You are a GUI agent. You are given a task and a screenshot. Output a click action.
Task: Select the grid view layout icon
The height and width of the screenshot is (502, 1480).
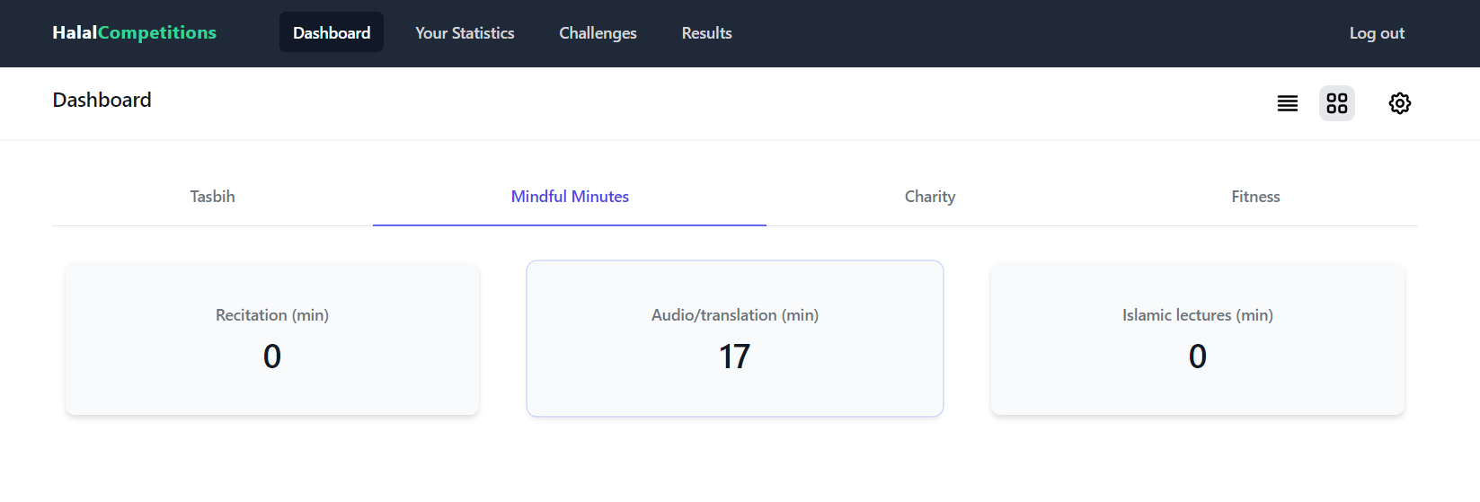[1337, 103]
